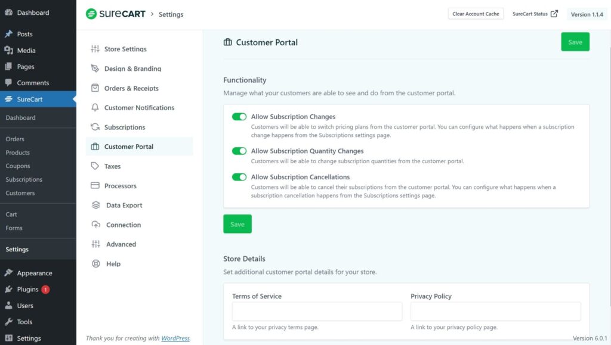Click the Save button below Functionality

pyautogui.click(x=237, y=224)
